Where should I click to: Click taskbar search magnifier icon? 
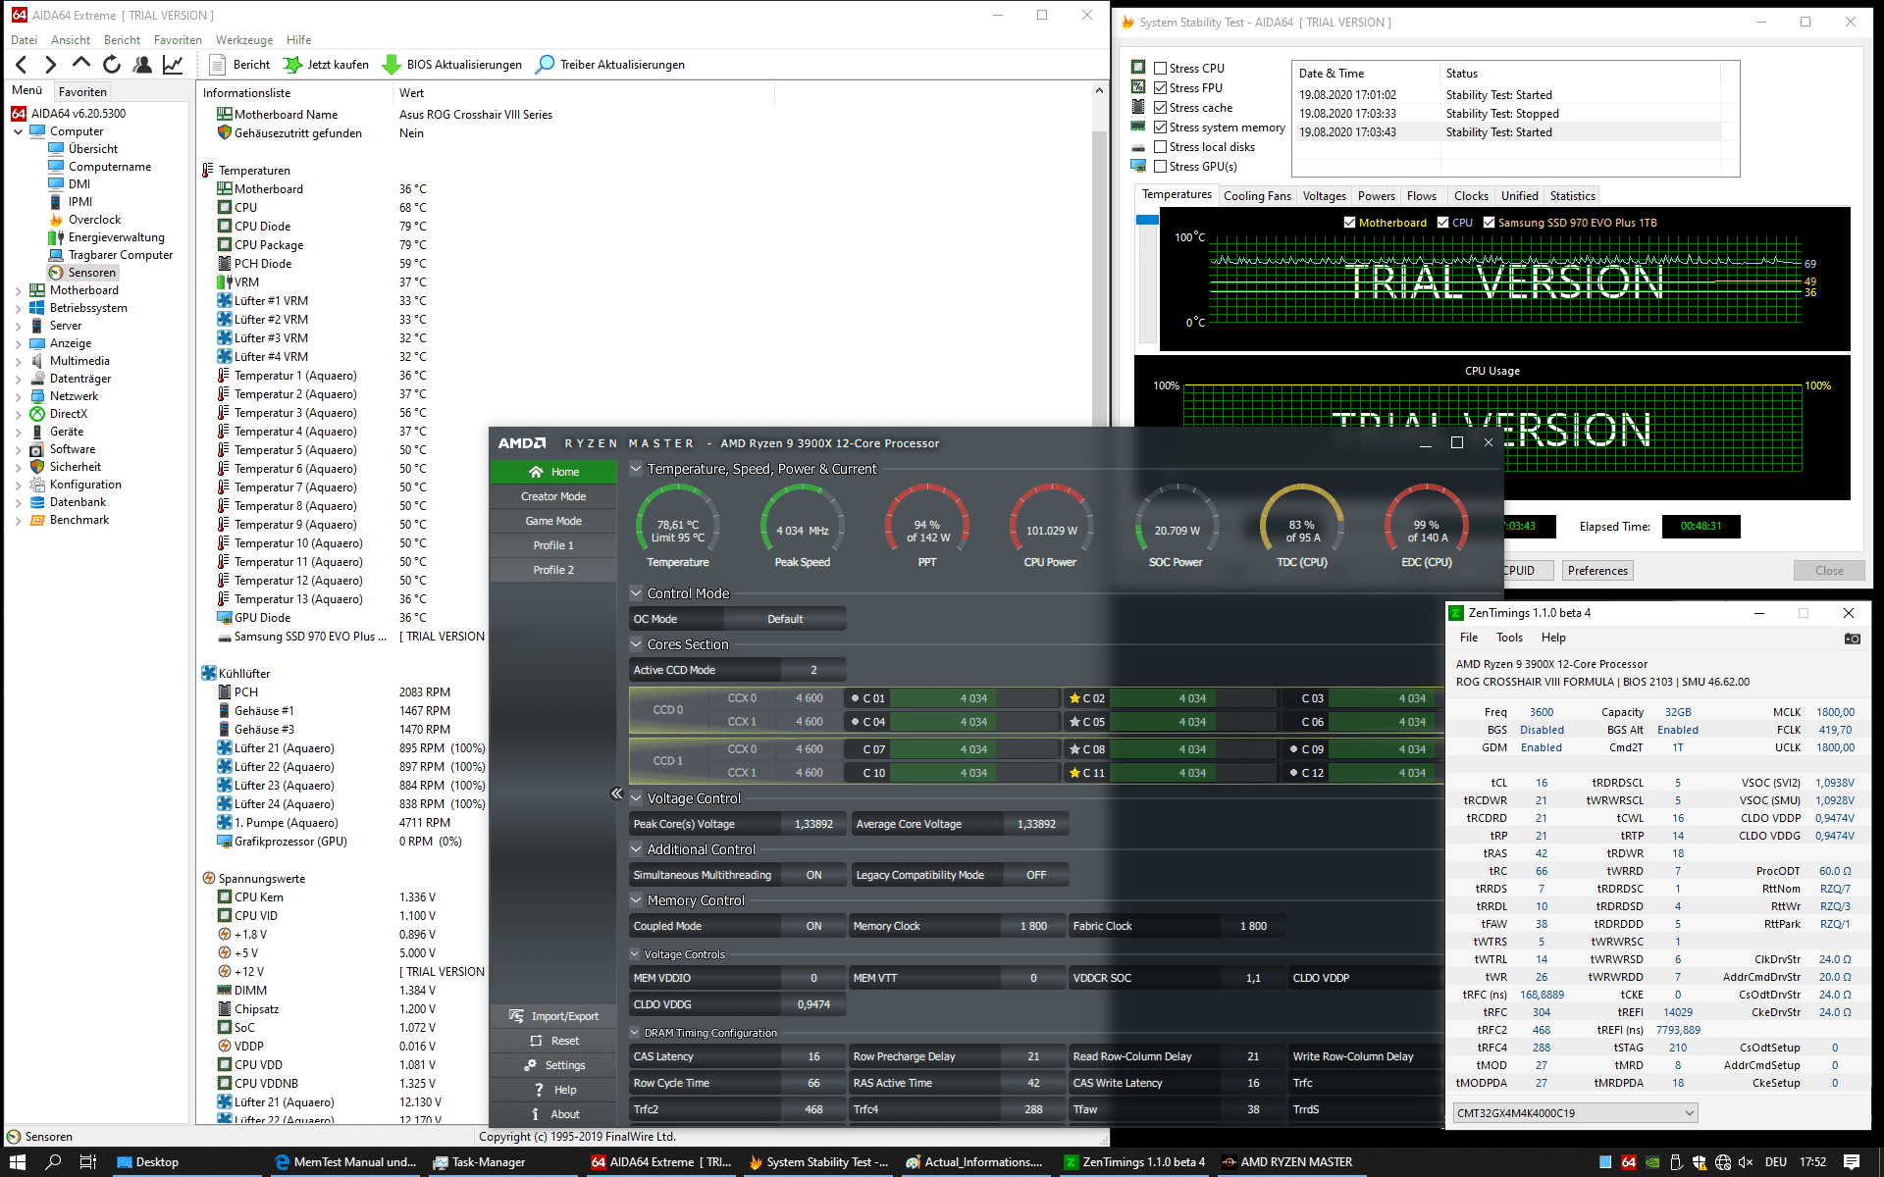(x=54, y=1161)
